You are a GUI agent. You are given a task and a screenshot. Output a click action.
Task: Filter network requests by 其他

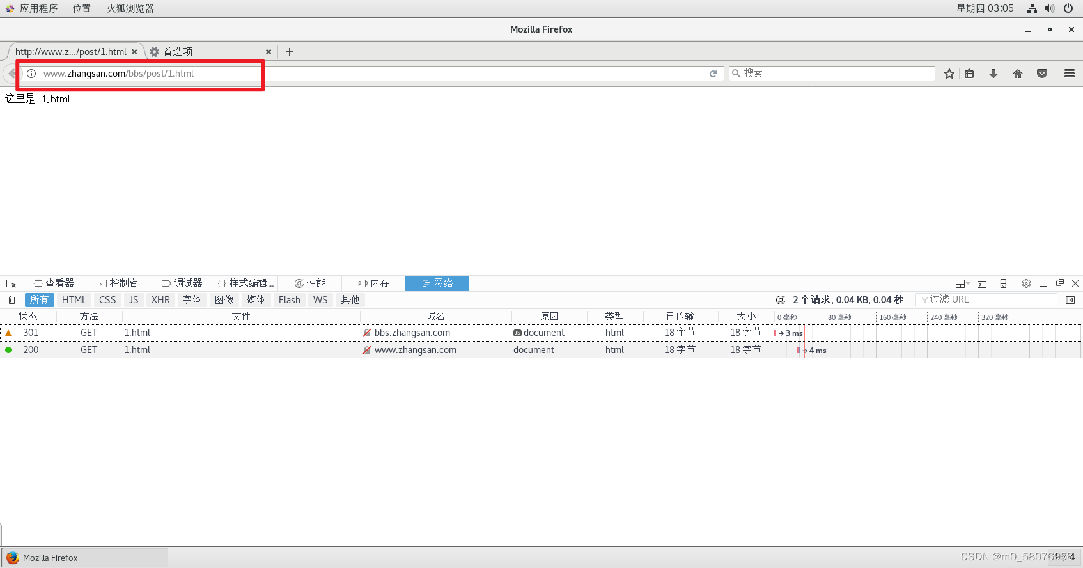[x=350, y=300]
